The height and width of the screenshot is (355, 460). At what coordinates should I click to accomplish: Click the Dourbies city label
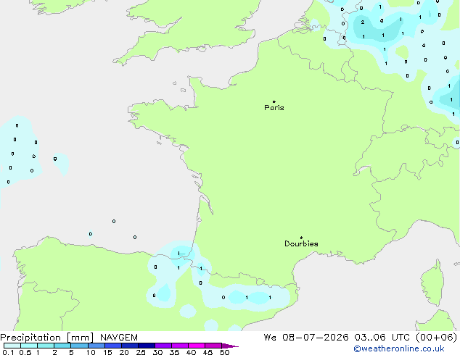tap(301, 243)
